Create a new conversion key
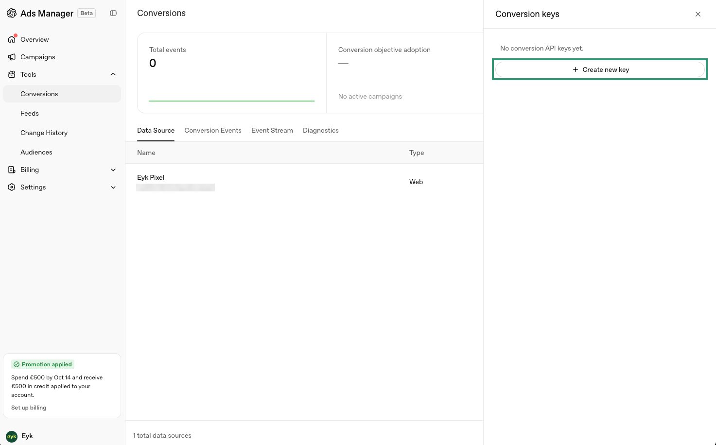Image resolution: width=716 pixels, height=445 pixels. [x=600, y=69]
